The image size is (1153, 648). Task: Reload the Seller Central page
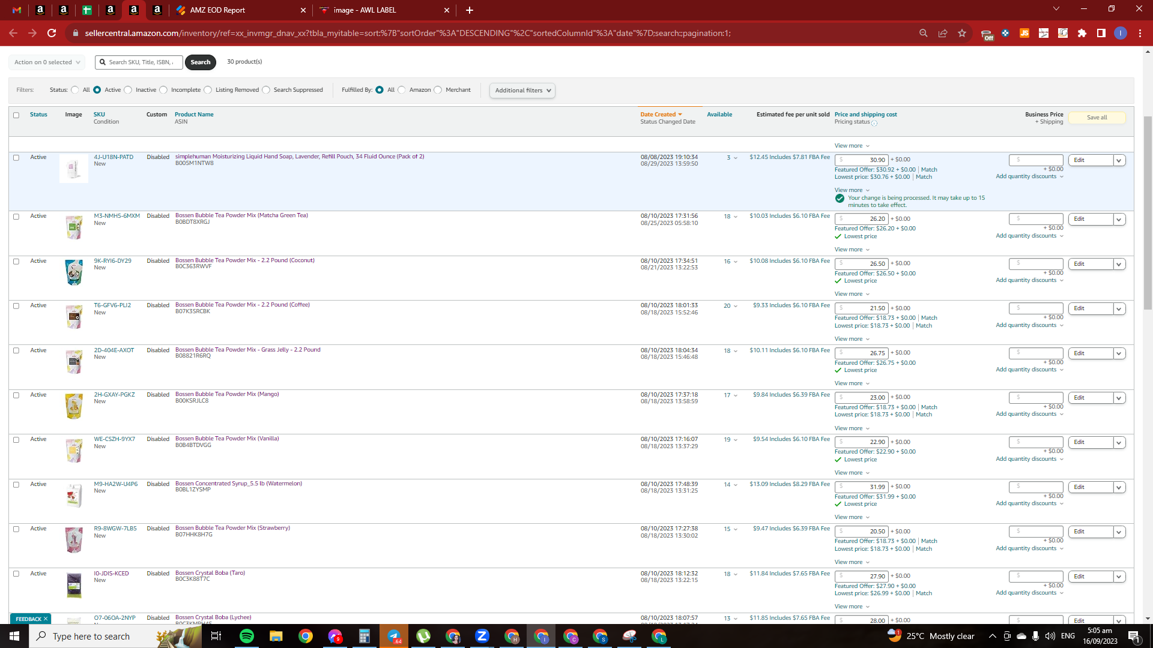pos(52,33)
